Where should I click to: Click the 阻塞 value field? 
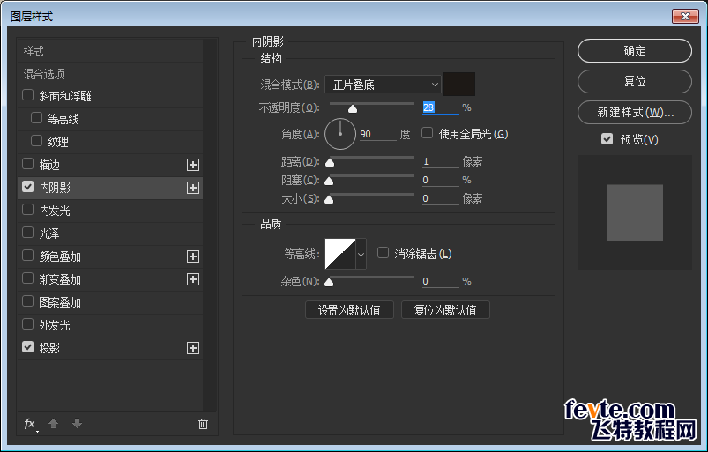(x=440, y=180)
